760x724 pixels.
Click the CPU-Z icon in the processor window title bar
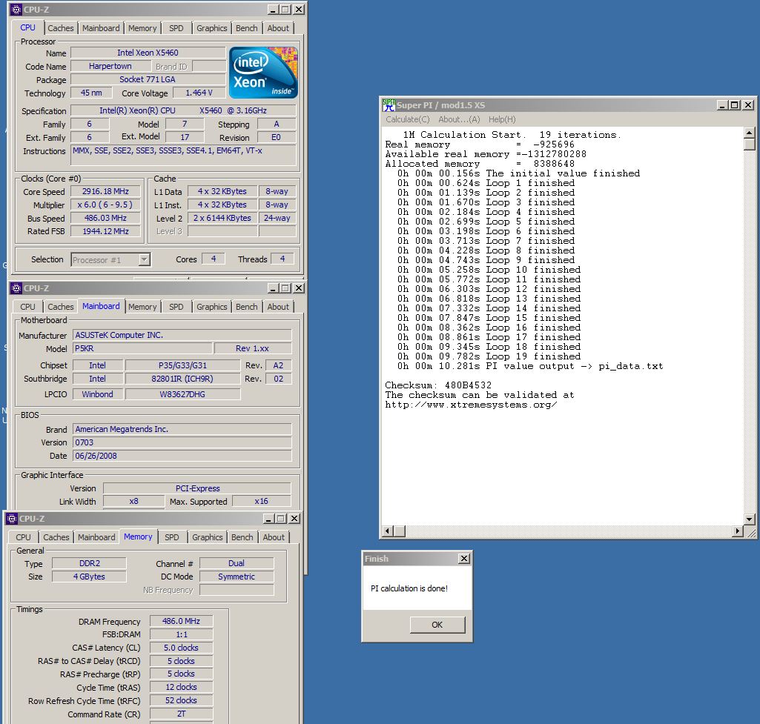[16, 9]
